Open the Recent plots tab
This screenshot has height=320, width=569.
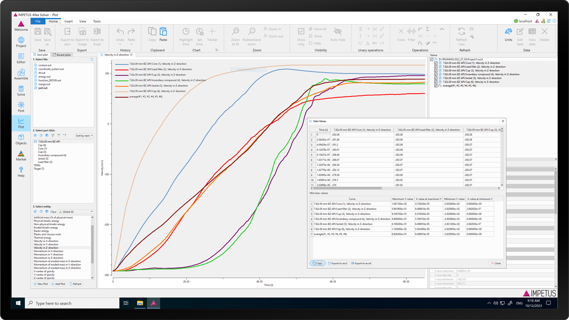[x=62, y=55]
